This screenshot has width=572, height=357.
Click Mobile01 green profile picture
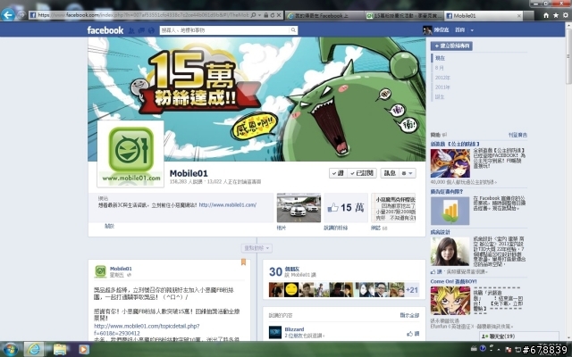[x=130, y=154]
